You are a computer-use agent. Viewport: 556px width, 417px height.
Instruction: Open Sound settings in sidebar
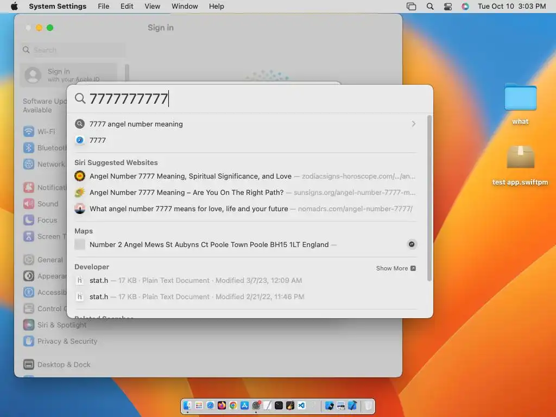tap(41, 204)
